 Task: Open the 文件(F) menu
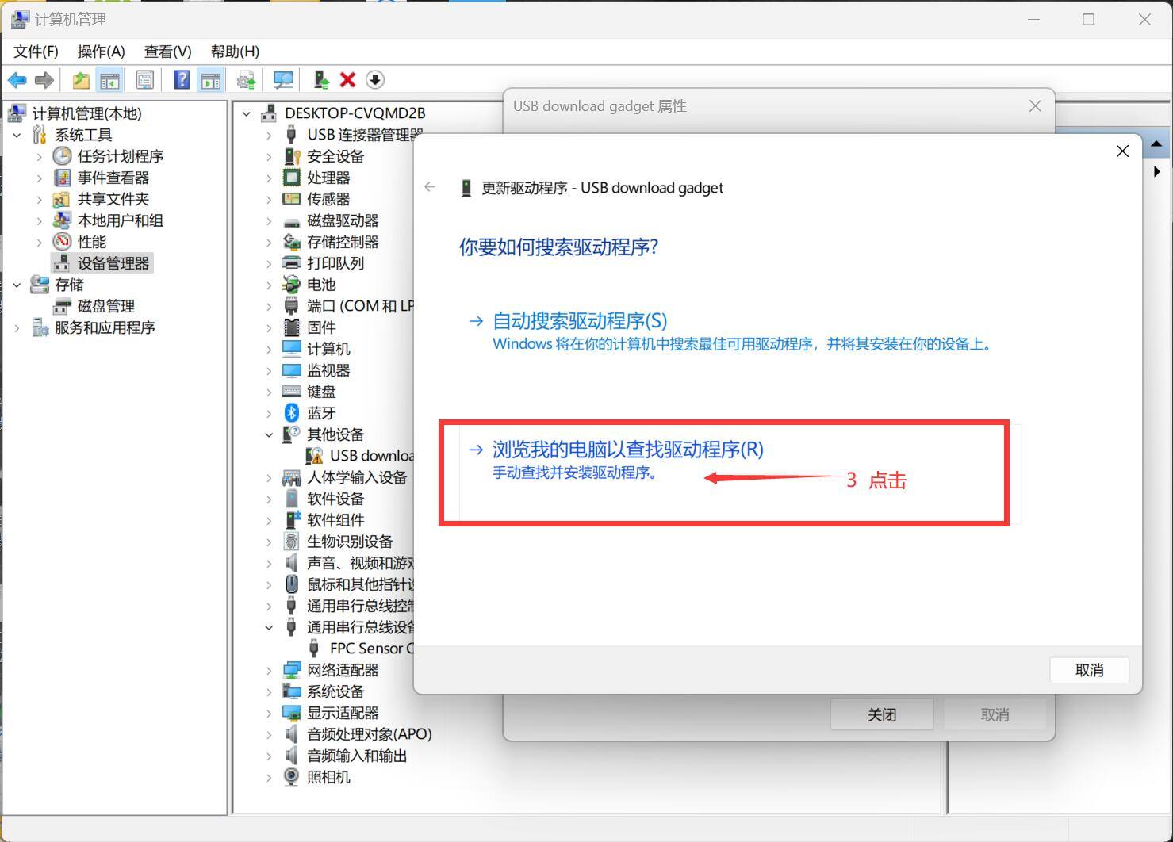click(36, 52)
